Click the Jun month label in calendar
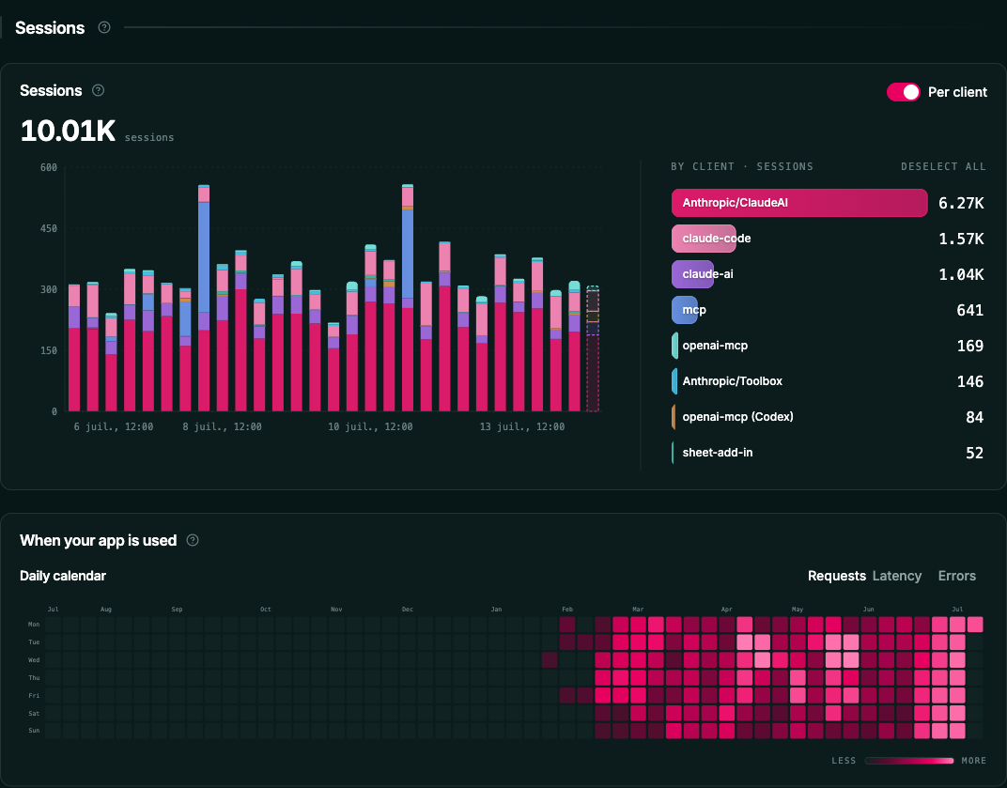 tap(868, 609)
